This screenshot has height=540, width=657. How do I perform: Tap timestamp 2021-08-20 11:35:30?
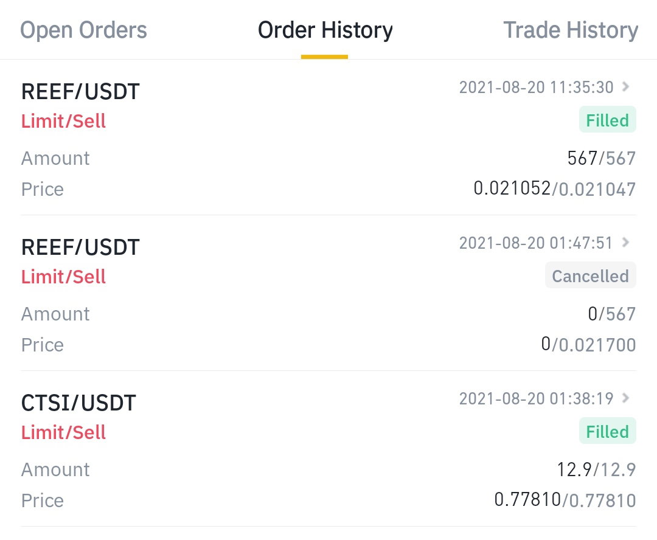pos(537,87)
